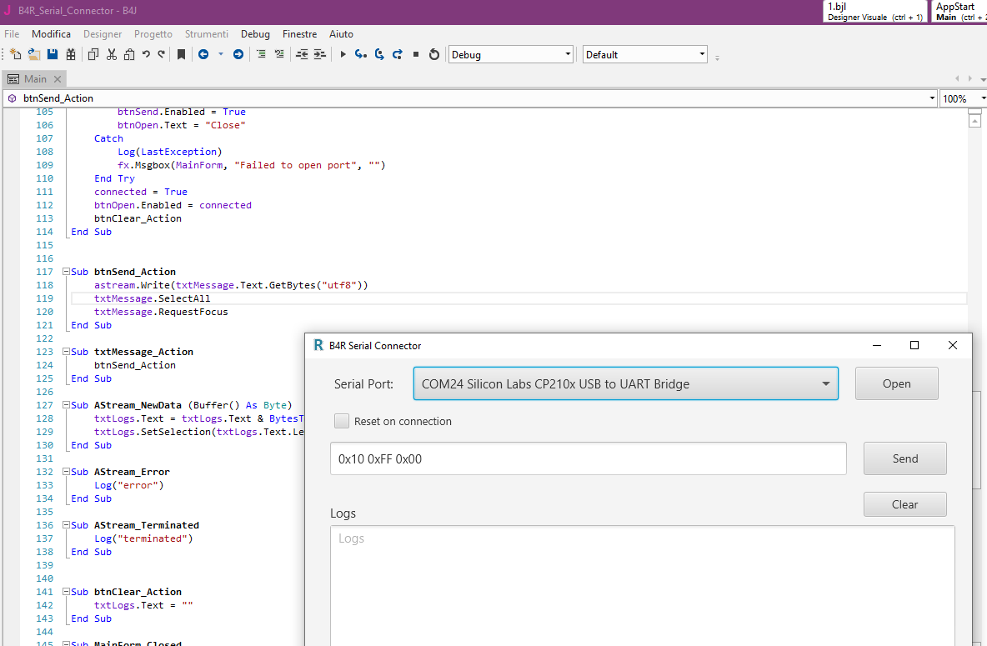Click the Step In debug icon
Image resolution: width=987 pixels, height=646 pixels.
[361, 55]
